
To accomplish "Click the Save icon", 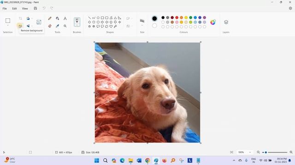I will point(35,8).
